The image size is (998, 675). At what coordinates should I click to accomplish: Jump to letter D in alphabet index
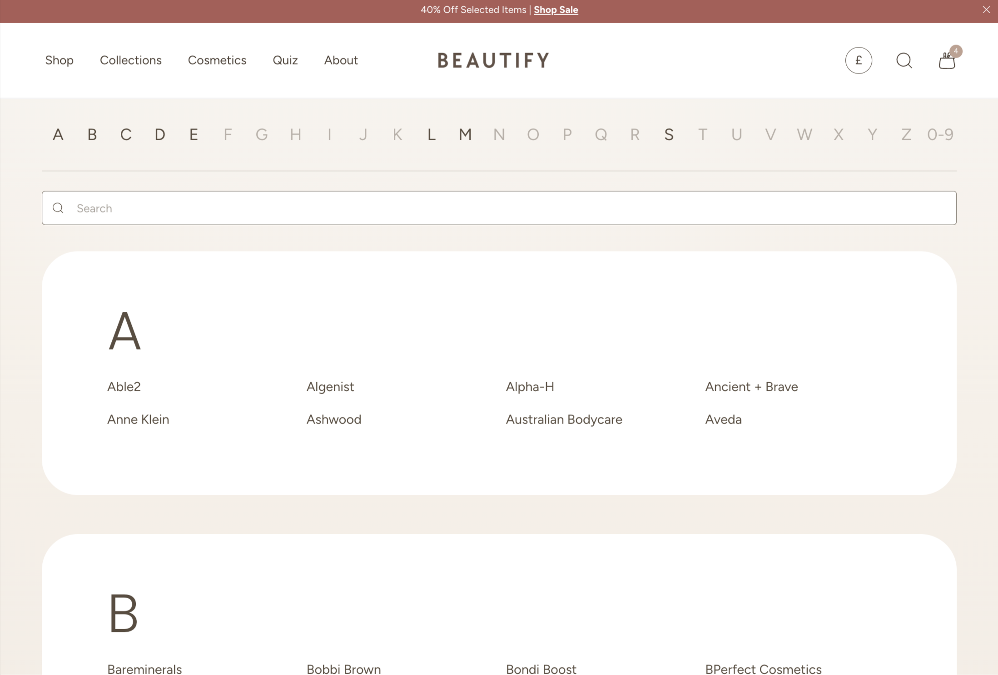(160, 134)
